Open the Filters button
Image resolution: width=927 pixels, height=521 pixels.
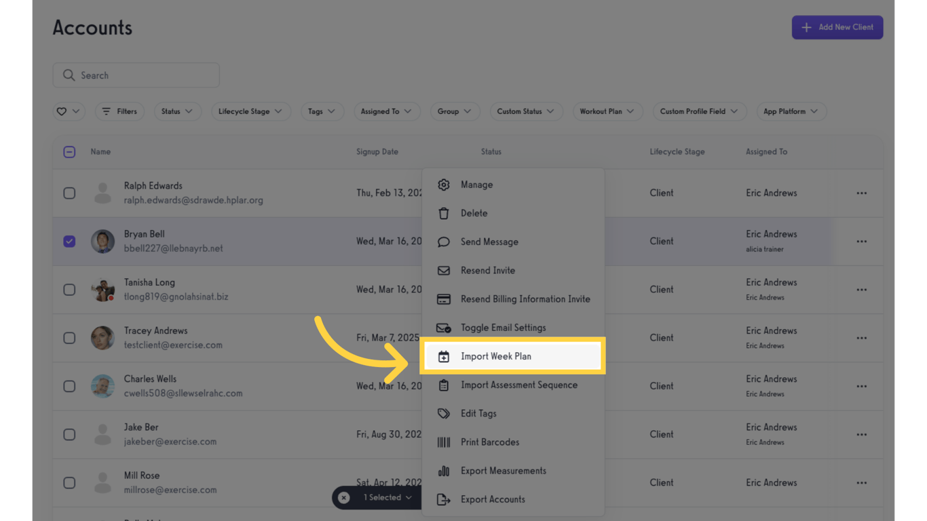tap(119, 111)
